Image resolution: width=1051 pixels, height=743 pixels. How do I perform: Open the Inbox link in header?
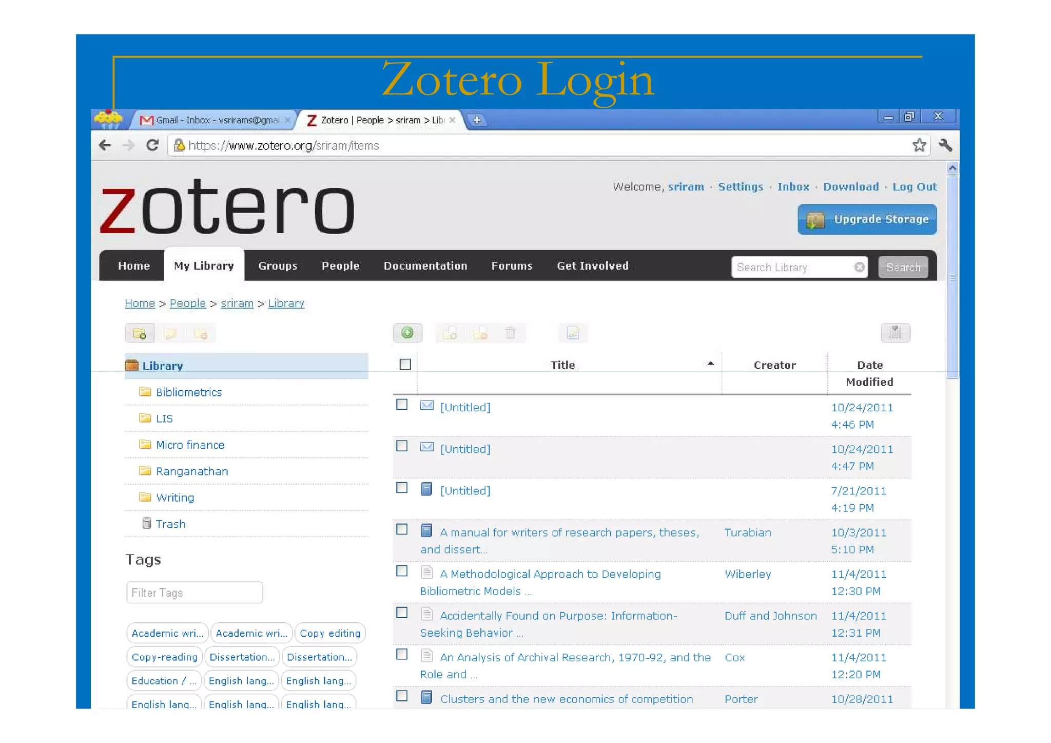tap(793, 187)
